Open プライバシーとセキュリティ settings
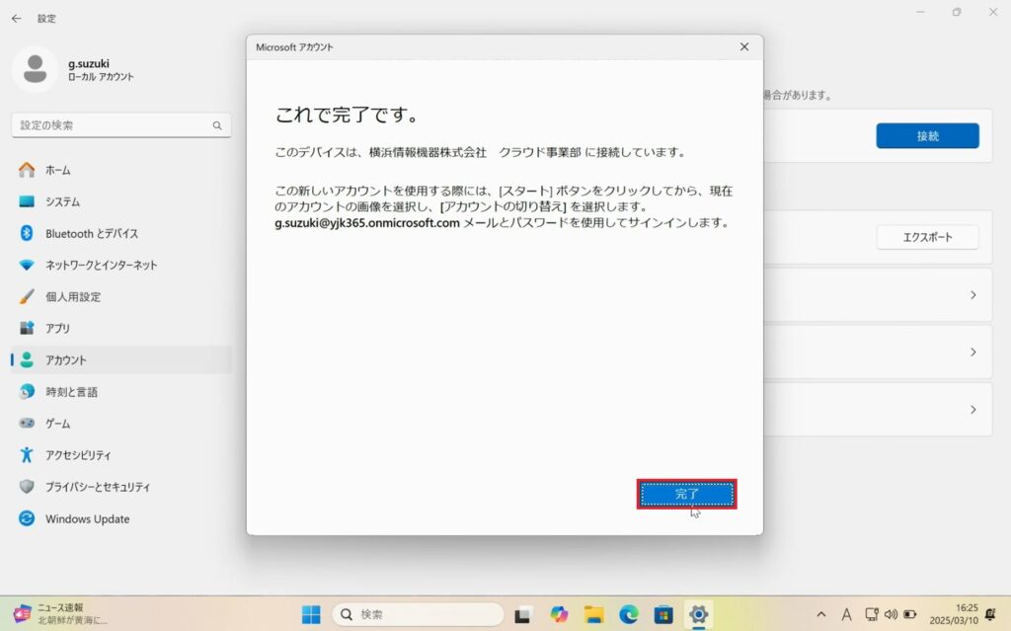Image resolution: width=1011 pixels, height=631 pixels. click(121, 487)
